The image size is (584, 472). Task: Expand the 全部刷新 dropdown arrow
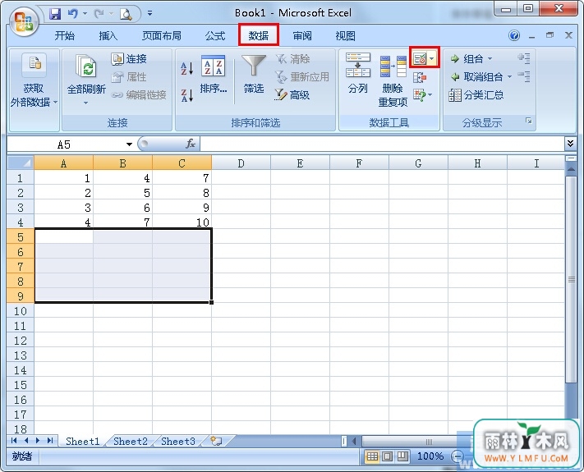(86, 103)
